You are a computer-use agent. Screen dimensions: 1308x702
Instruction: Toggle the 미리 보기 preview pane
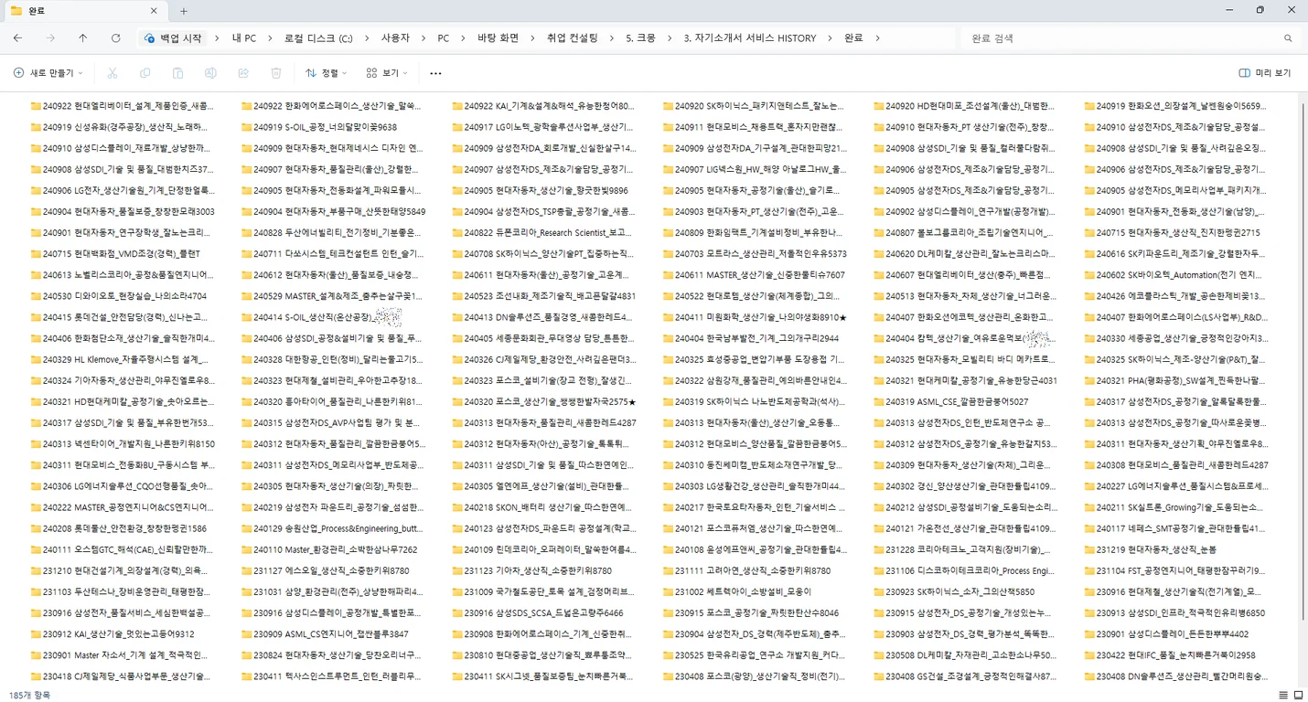pos(1265,73)
